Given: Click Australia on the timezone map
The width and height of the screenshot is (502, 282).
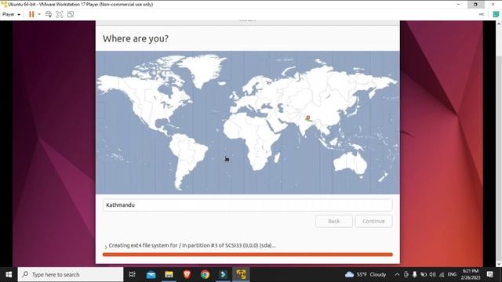Looking at the screenshot, I should 351,162.
